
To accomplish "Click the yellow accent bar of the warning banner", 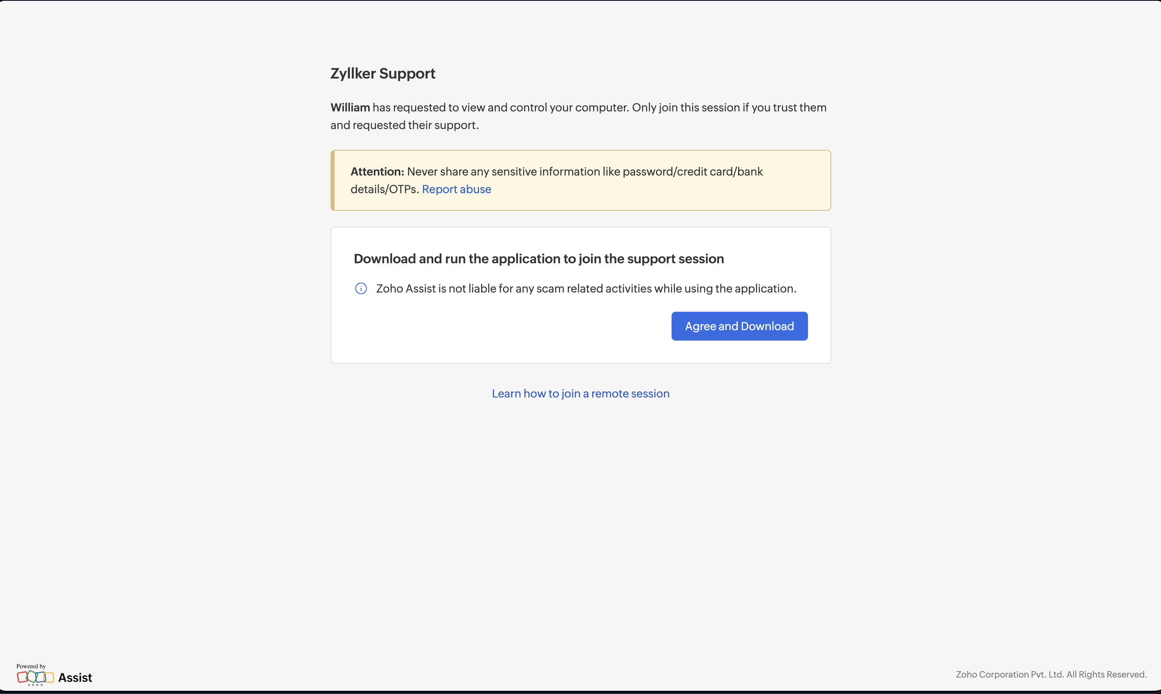I will (x=333, y=180).
